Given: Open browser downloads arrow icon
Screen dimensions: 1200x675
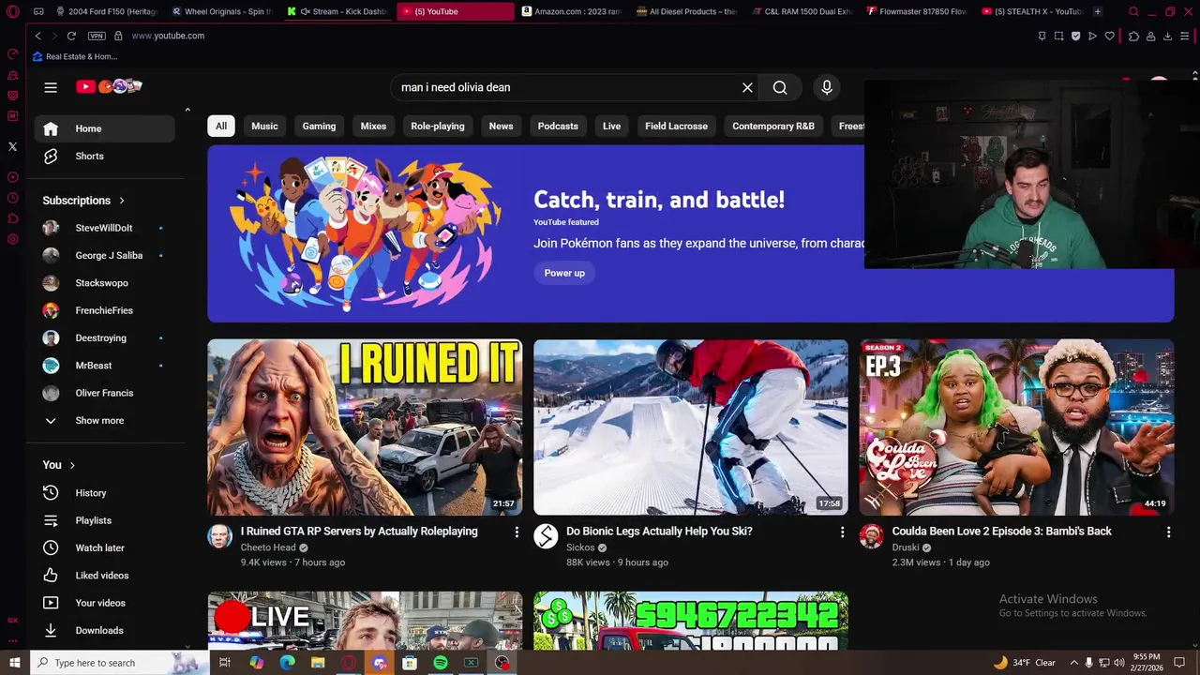Looking at the screenshot, I should 1167,36.
